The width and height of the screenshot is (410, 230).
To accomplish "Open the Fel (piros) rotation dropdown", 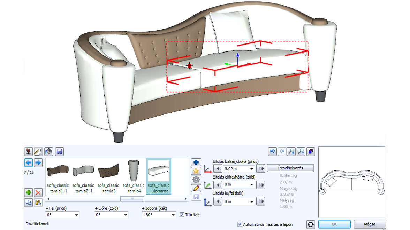I will tap(76, 215).
